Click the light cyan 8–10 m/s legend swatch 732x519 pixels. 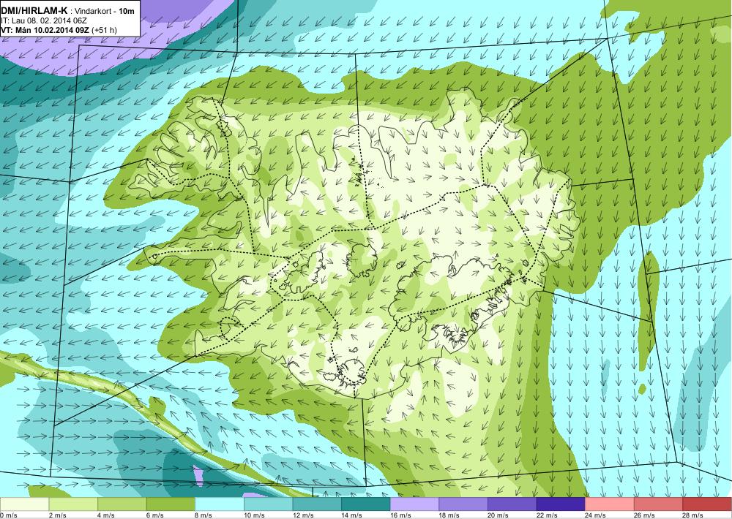click(x=220, y=504)
